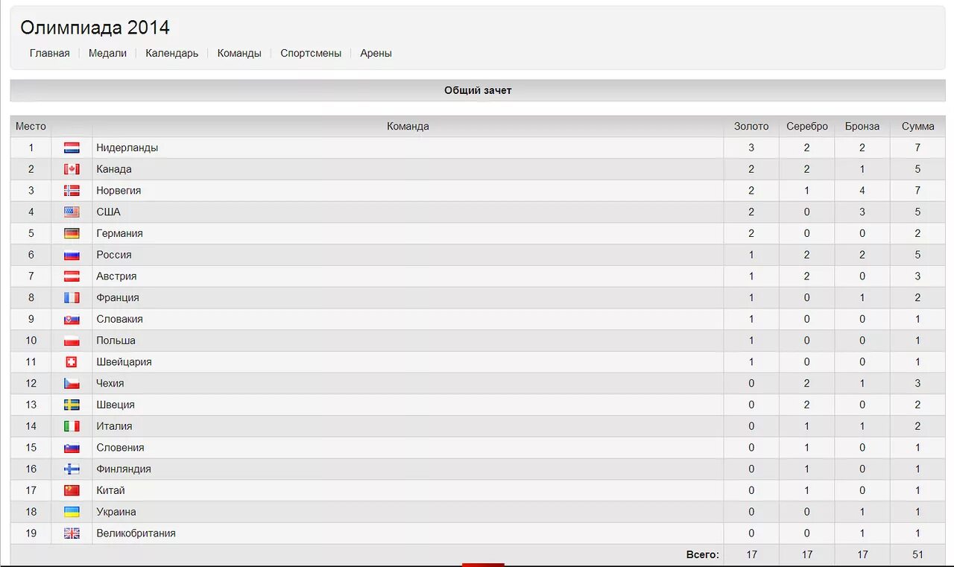Open the США team link
Screen dimensions: 954x567
coord(108,212)
